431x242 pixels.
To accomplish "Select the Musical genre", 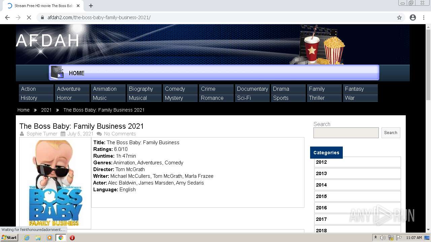I will 144,98.
